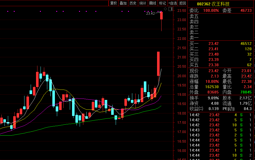
Task: Click the boxed 最高 value 23.42
Action: pyautogui.click(x=247, y=76)
